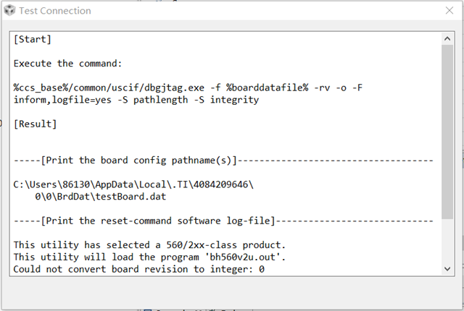The width and height of the screenshot is (464, 311).
Task: Click the [Start] line in the log
Action: 33,39
